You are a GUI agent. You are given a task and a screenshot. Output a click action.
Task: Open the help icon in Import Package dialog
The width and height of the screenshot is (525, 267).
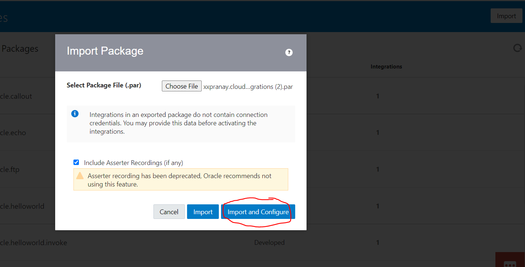(x=289, y=52)
